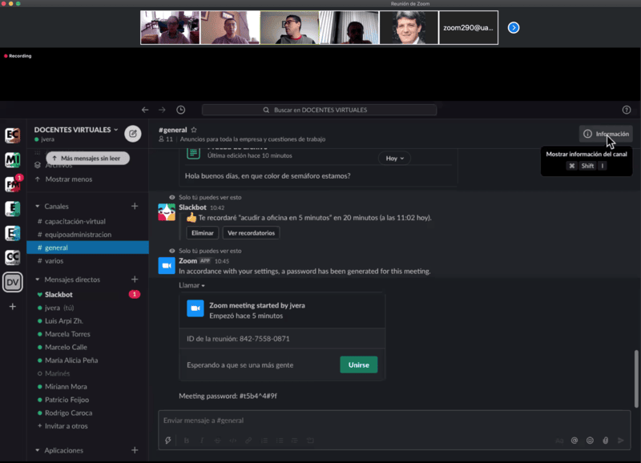This screenshot has height=463, width=641.
Task: Select the general channel
Action: (x=87, y=248)
